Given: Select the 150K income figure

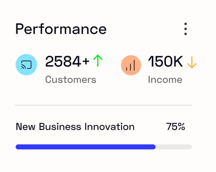Looking at the screenshot, I should tap(165, 61).
